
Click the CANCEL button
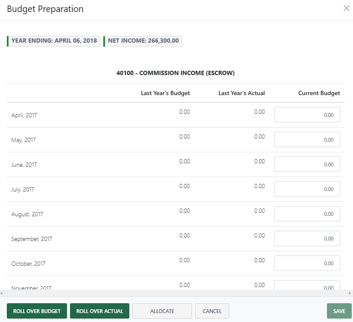click(212, 311)
